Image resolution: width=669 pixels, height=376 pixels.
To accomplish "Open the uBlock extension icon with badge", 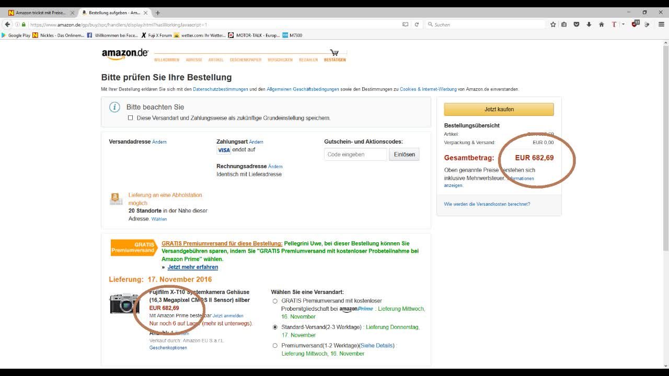I will 635,24.
